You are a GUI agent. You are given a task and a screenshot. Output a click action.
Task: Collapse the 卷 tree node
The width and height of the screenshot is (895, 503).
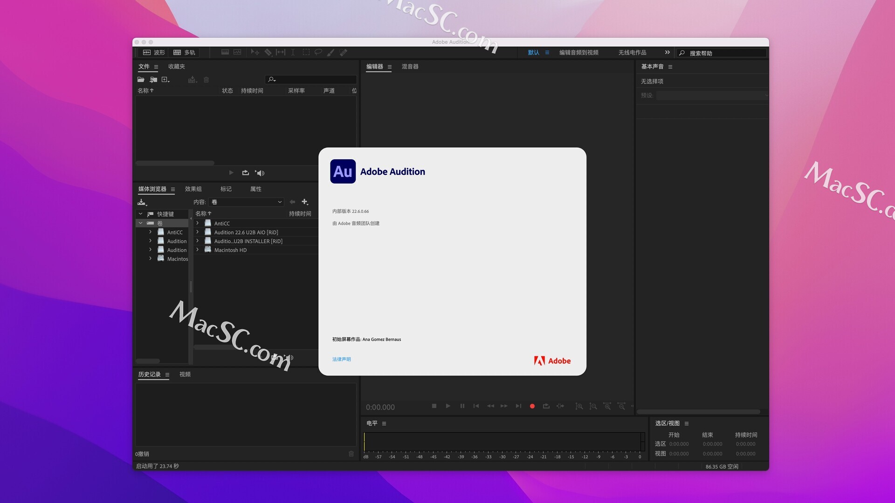[140, 223]
